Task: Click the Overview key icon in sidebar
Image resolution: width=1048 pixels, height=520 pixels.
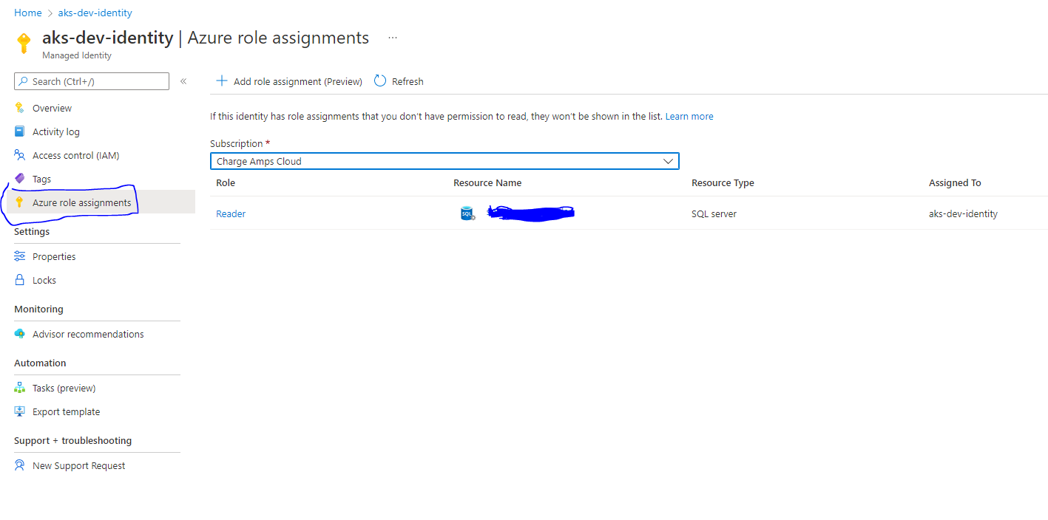Action: (x=20, y=108)
